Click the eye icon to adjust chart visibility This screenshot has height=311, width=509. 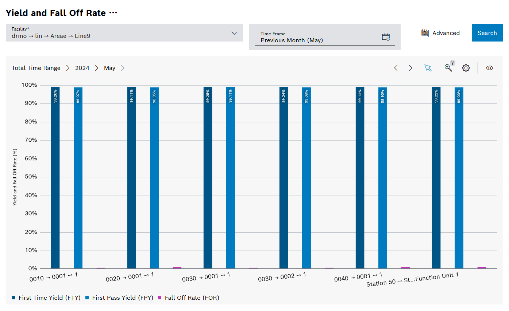click(490, 68)
